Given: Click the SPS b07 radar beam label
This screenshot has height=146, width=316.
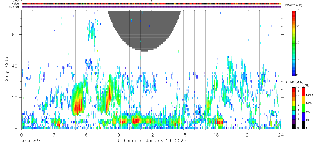Looking at the screenshot, I should point(31,141).
